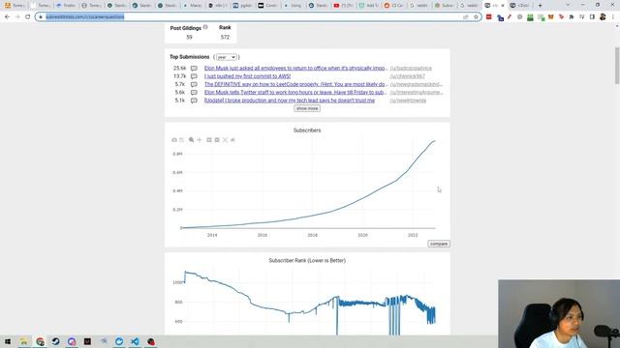Reload the page with the refresh icon
Viewport: 620px width, 348px height.
coord(28,17)
